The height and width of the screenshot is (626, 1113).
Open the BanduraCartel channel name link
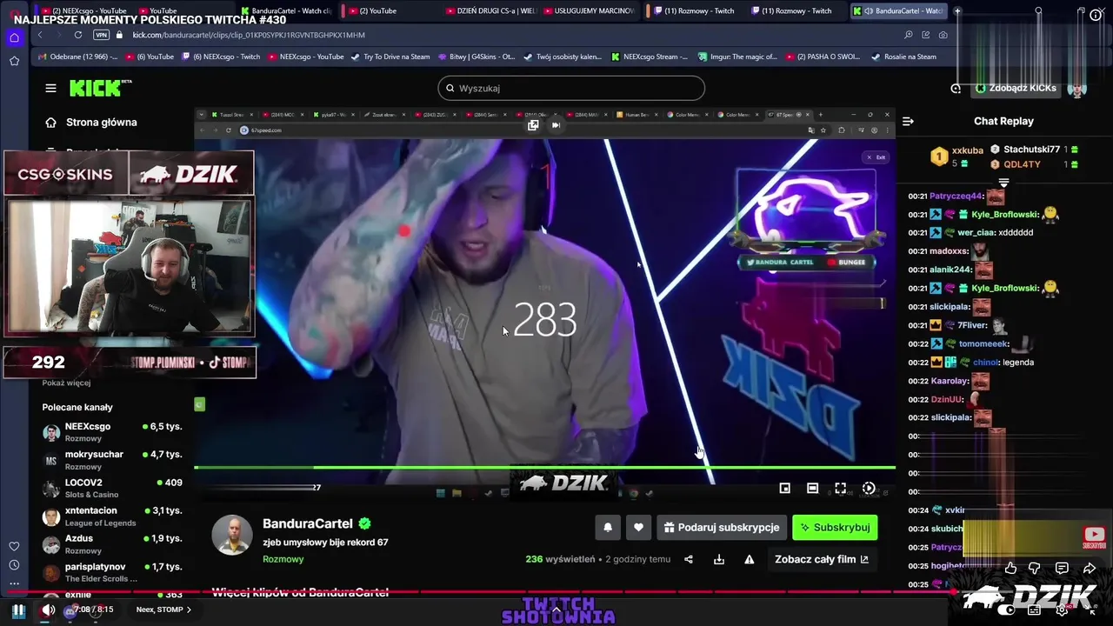308,523
